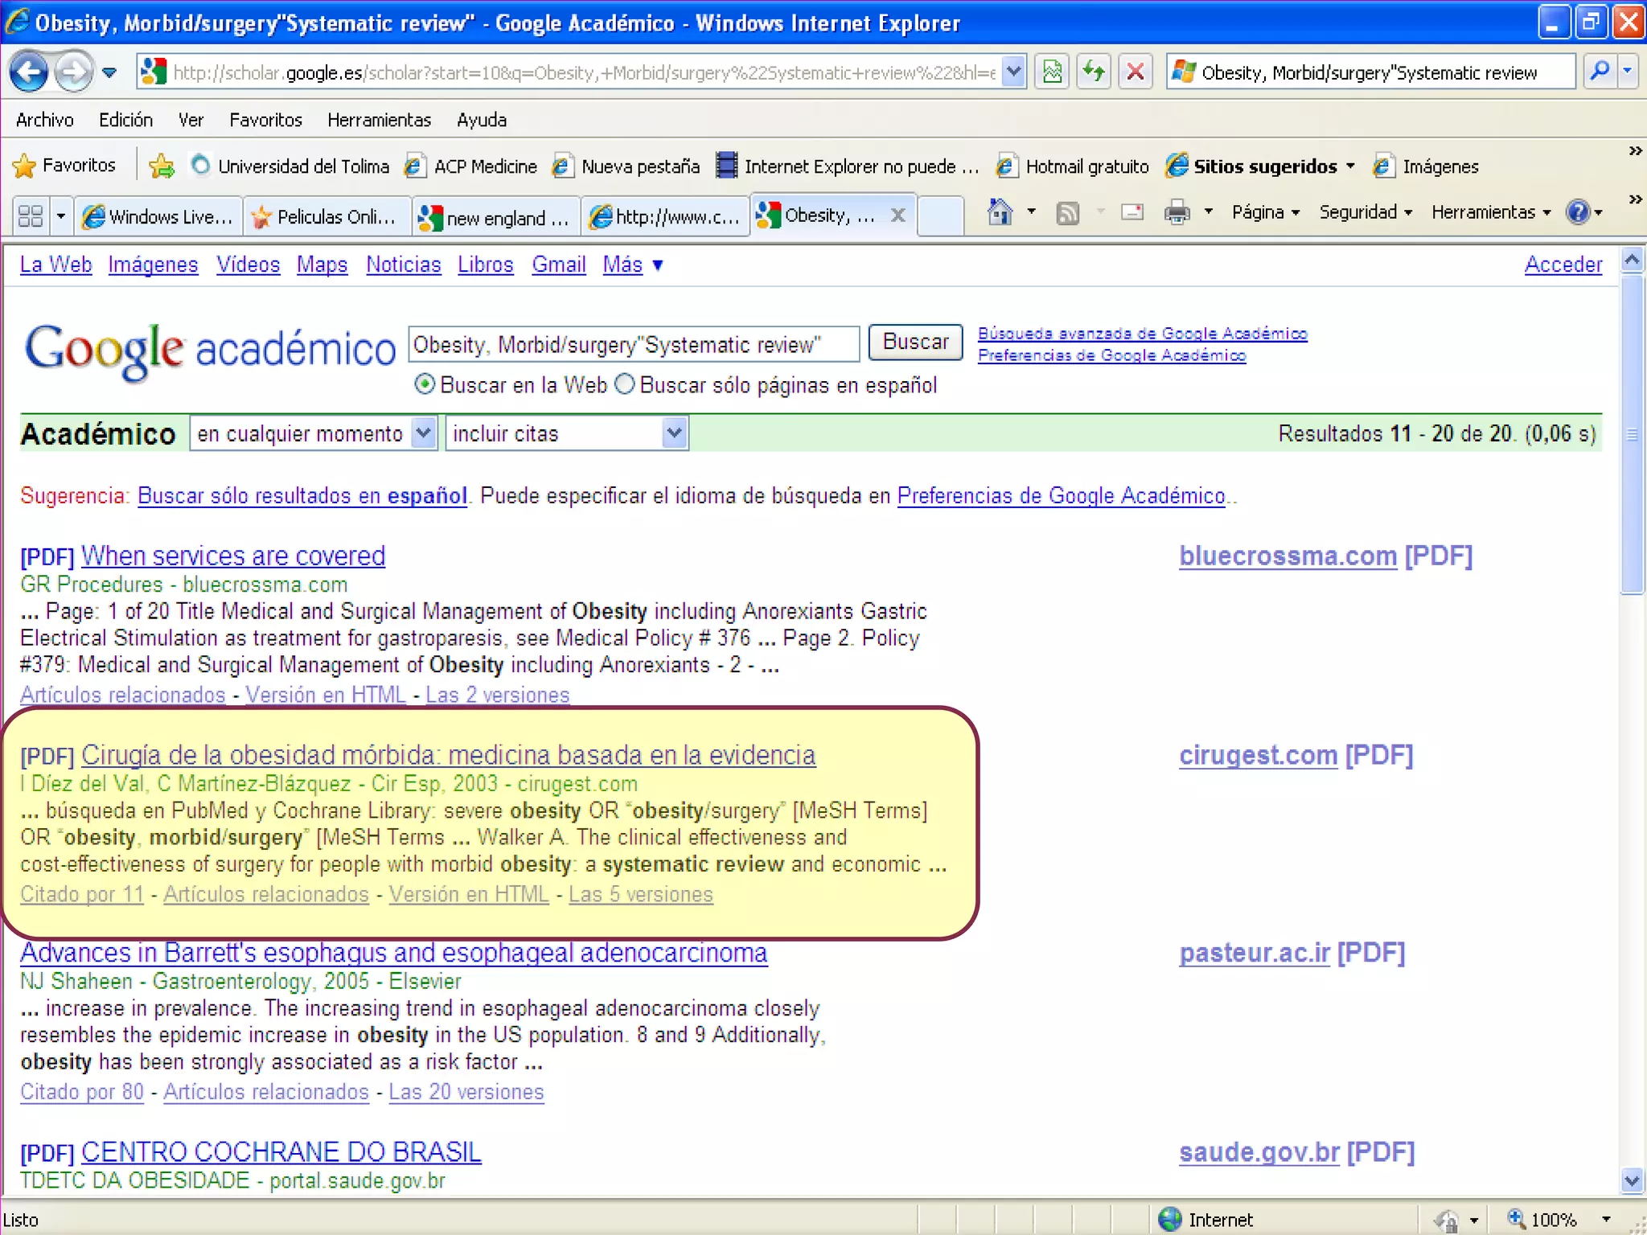This screenshot has height=1235, width=1647.
Task: Click the Add to Favorites bar star icon
Action: (162, 166)
